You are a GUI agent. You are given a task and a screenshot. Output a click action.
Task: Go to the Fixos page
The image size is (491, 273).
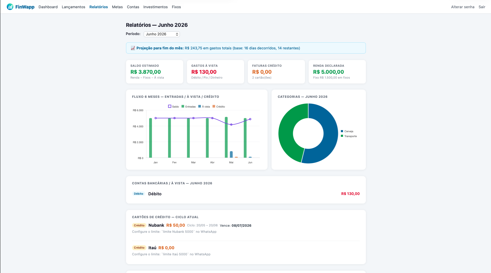click(x=176, y=7)
